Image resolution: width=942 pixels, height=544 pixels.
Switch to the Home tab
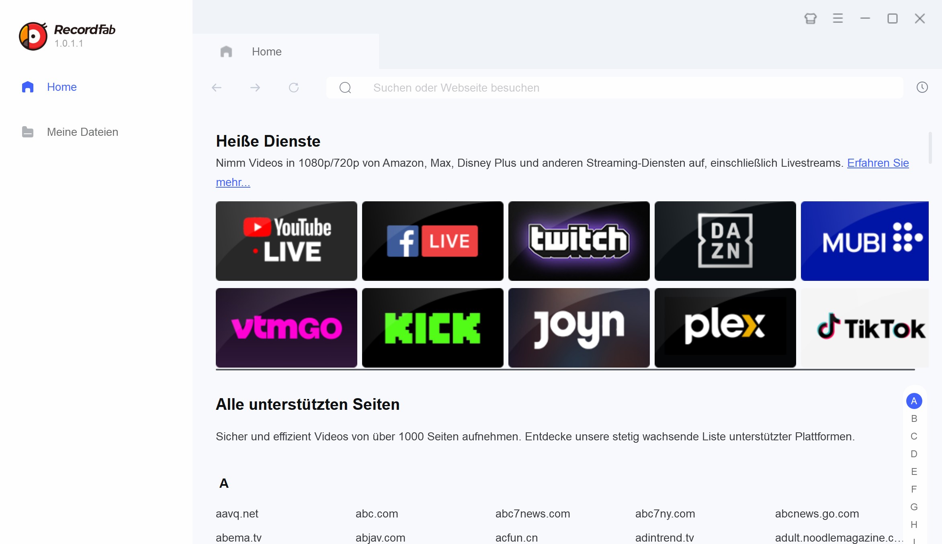pyautogui.click(x=285, y=51)
